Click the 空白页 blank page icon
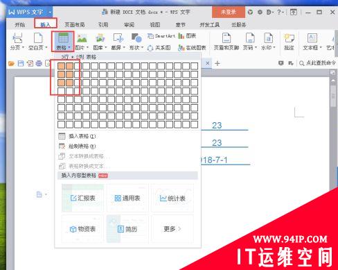 (38, 38)
